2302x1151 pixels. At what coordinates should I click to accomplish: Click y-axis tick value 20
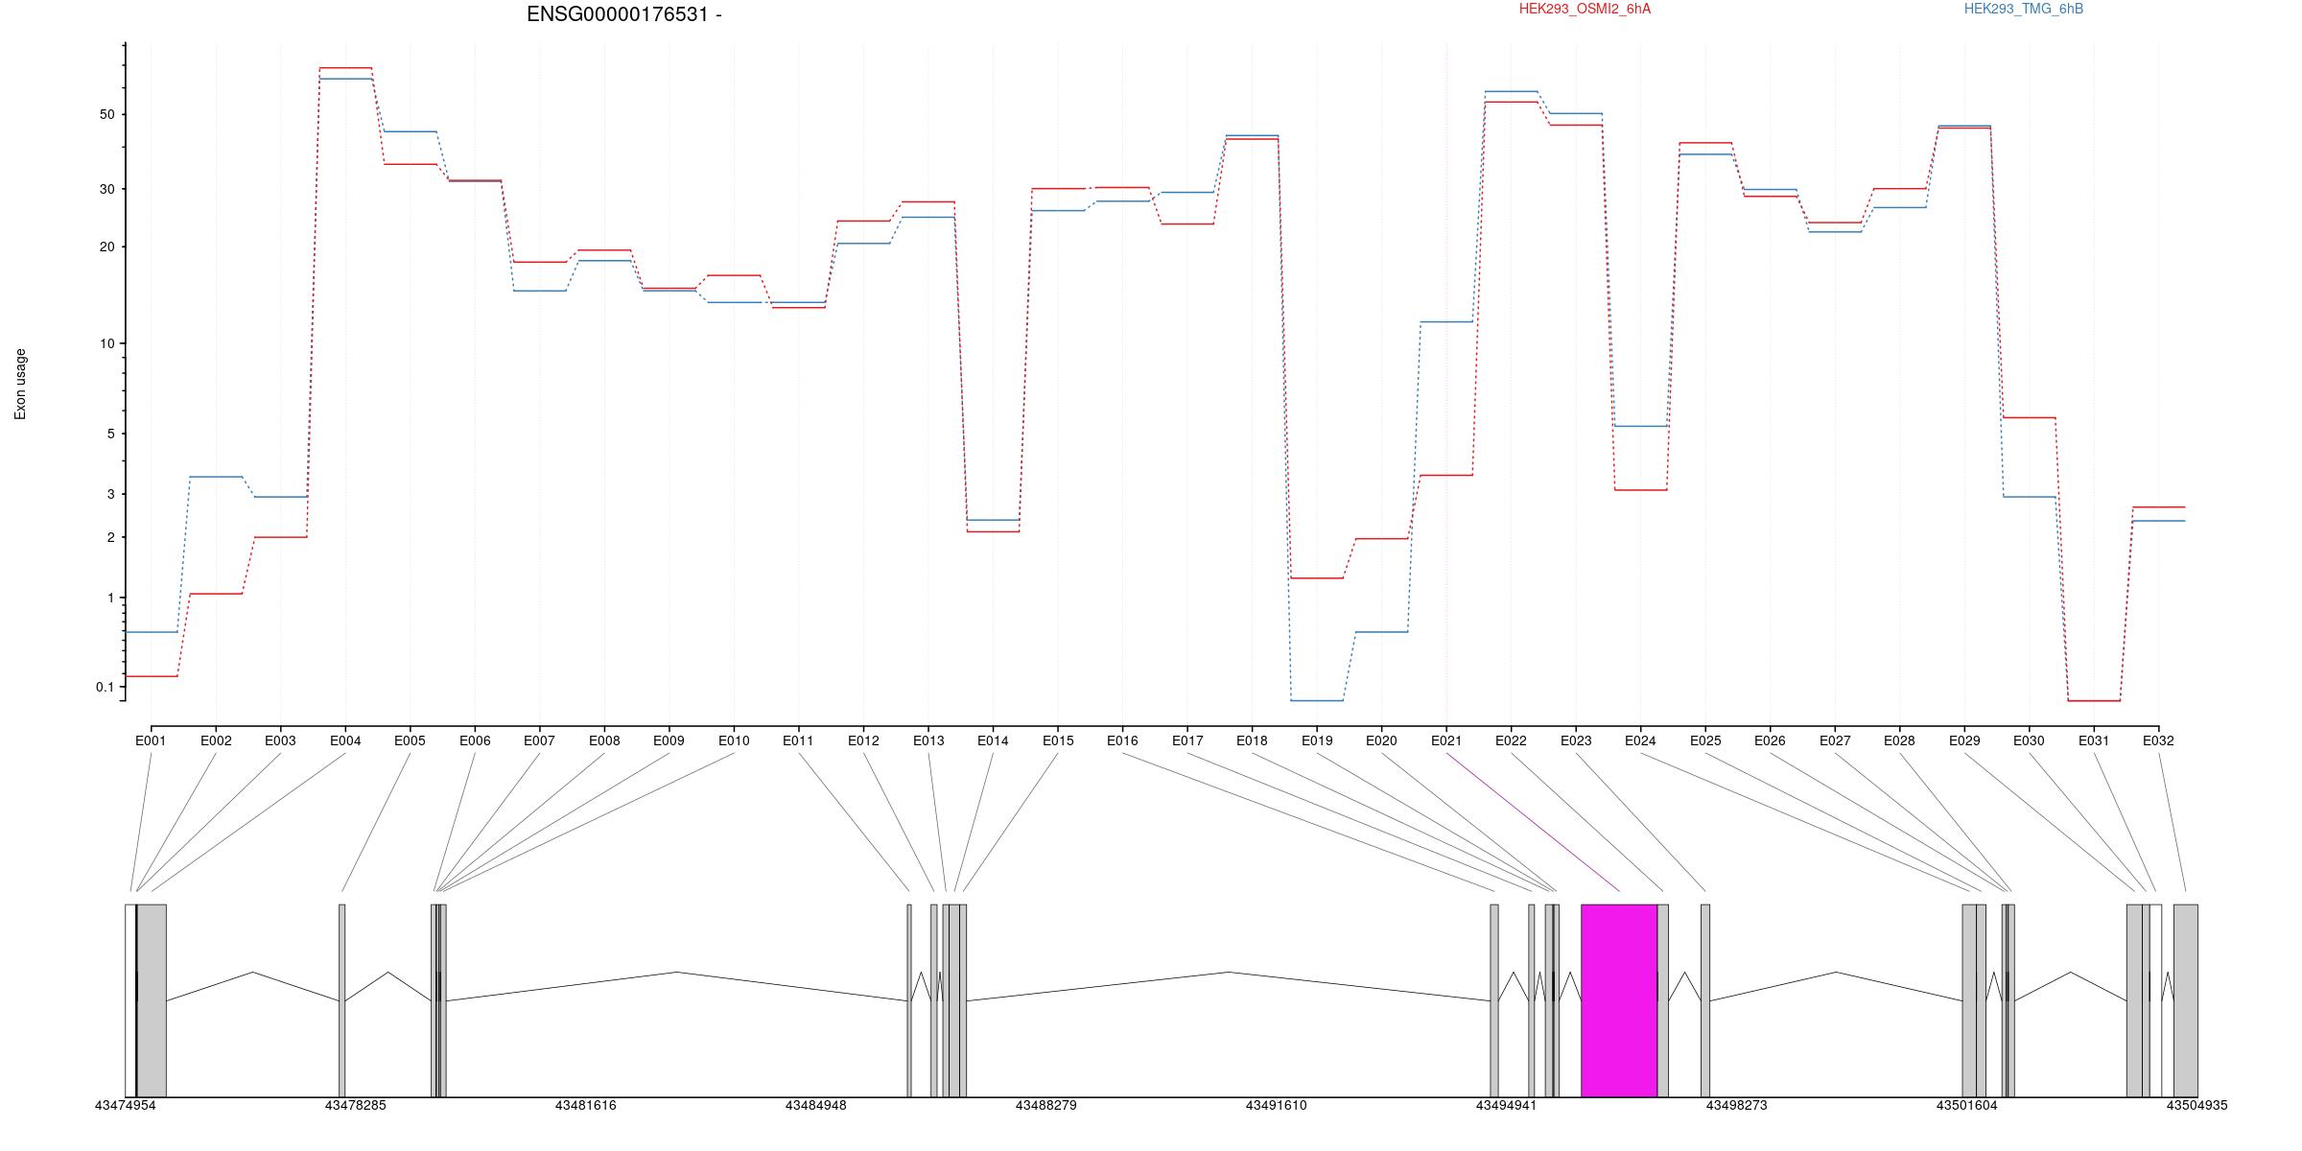click(x=106, y=247)
